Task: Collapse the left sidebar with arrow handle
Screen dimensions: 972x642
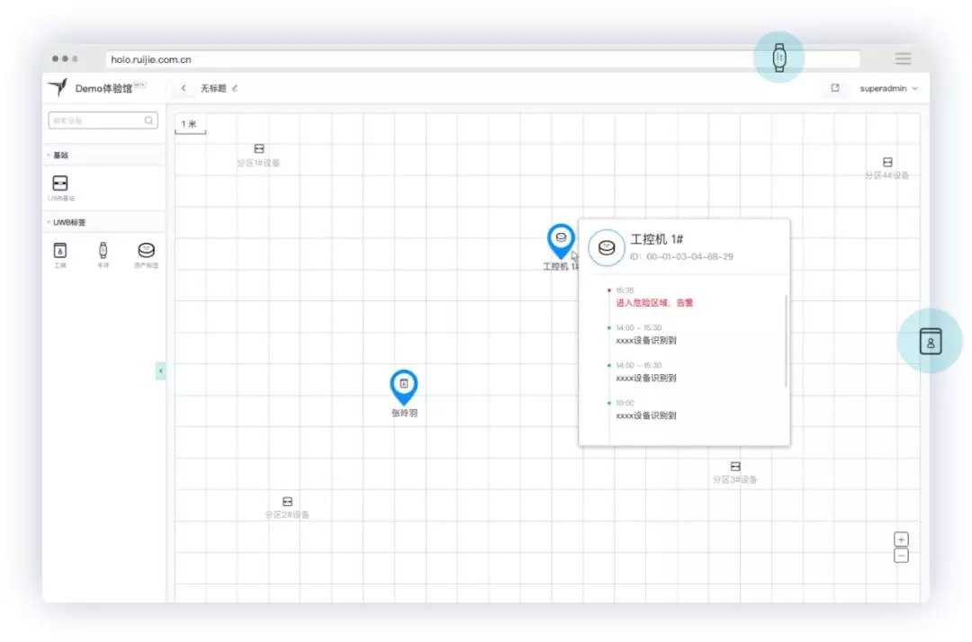Action: pyautogui.click(x=161, y=370)
